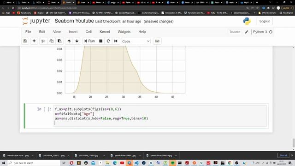Open the Windows Start menu
Viewport: 295px width, 166px height.
4,163
